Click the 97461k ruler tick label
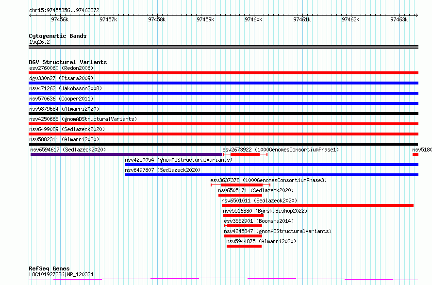Screen dimensions: 432x285 click(302, 19)
